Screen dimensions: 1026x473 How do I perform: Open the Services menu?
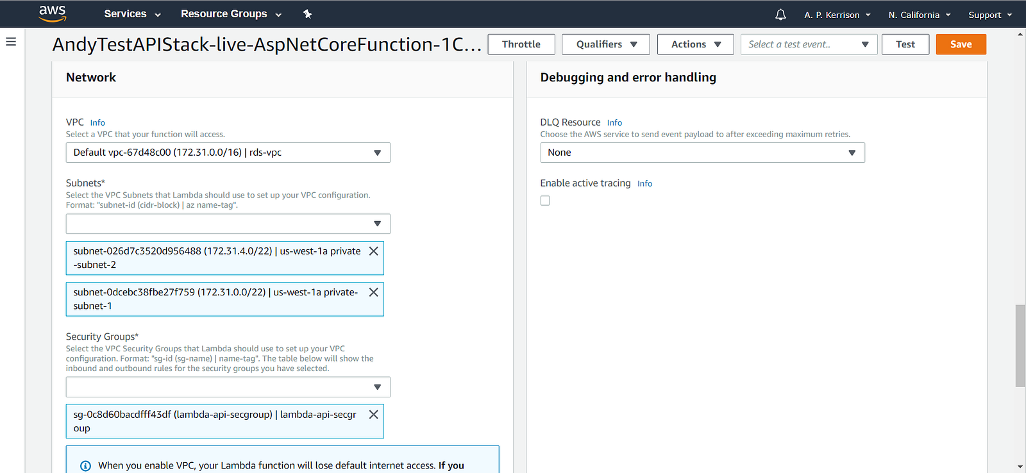132,14
